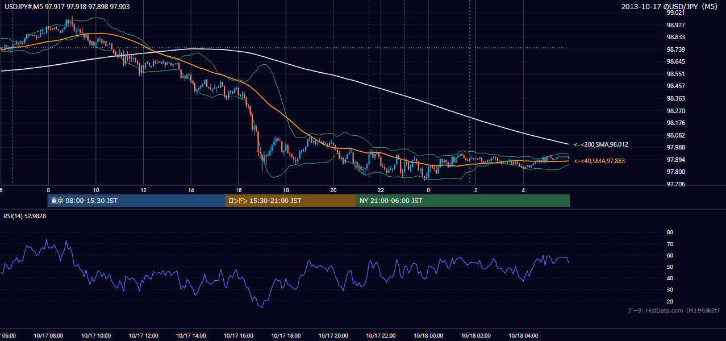
Task: Click the 98.739 price axis value
Action: pyautogui.click(x=675, y=49)
